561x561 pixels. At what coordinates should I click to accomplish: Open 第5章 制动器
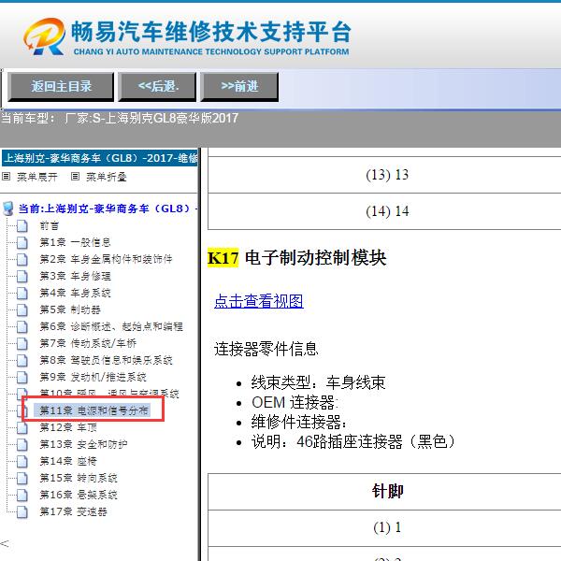70,309
